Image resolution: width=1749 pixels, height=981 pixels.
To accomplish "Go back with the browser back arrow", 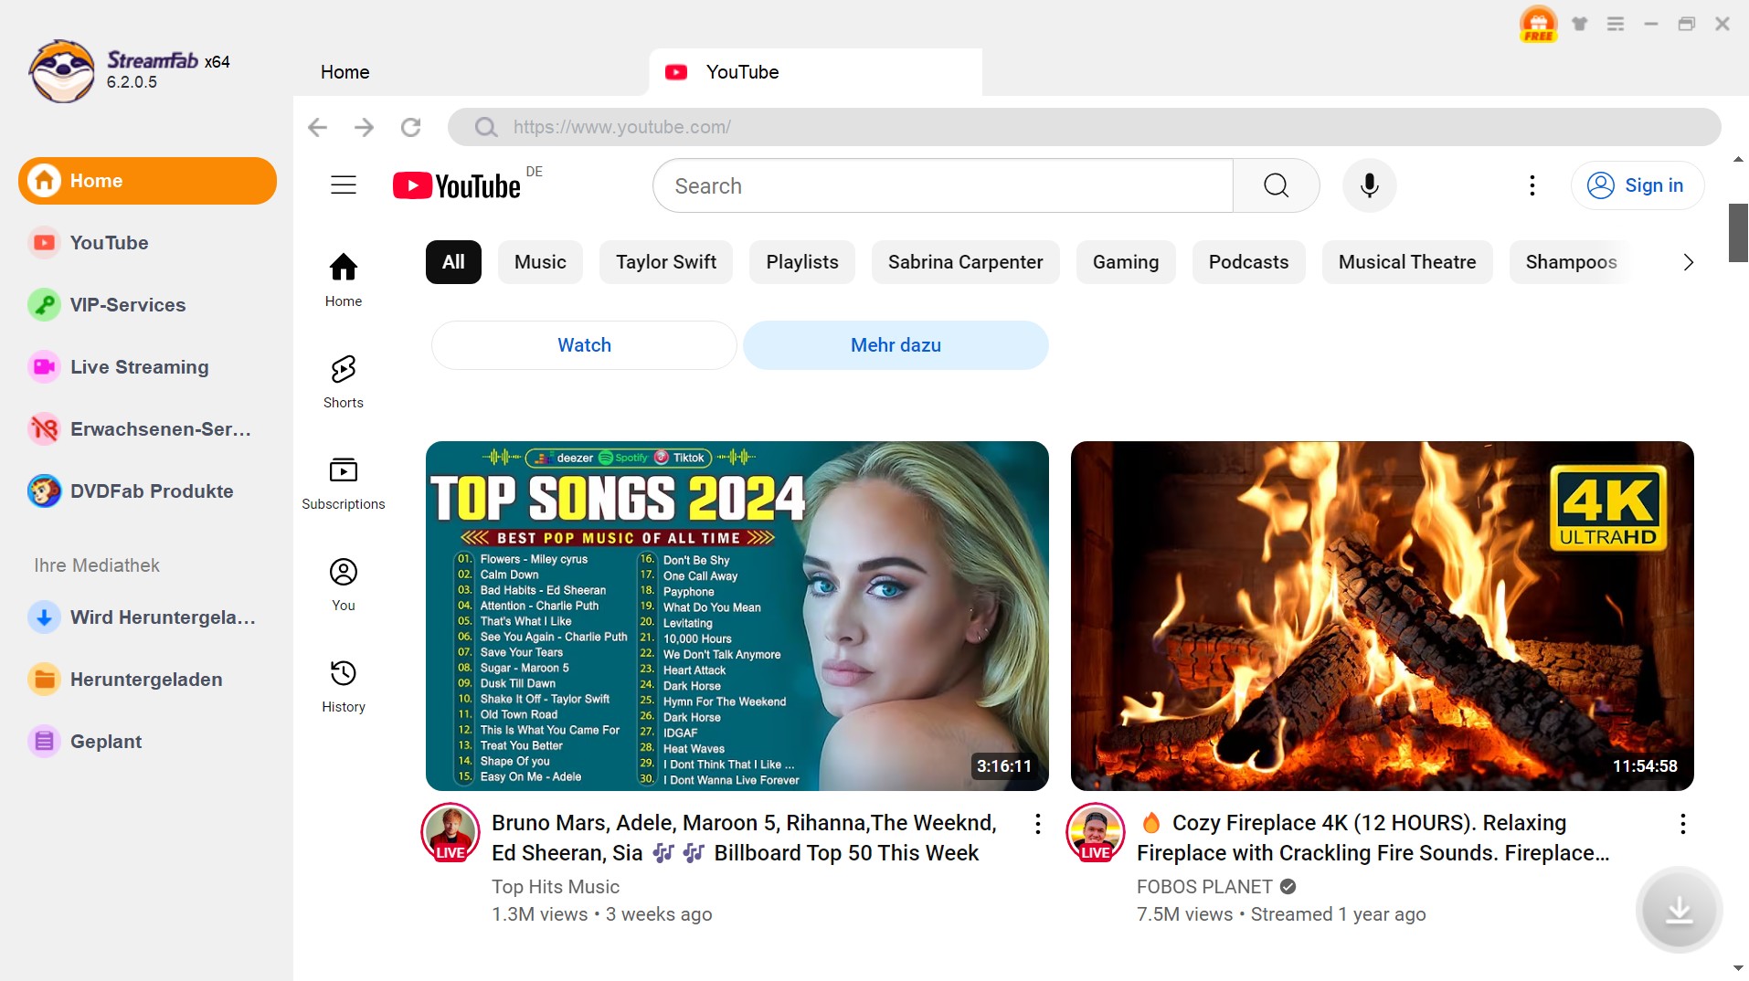I will (x=317, y=127).
